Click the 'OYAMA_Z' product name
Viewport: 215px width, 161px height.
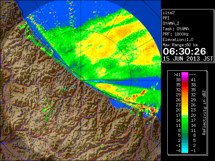[171, 23]
